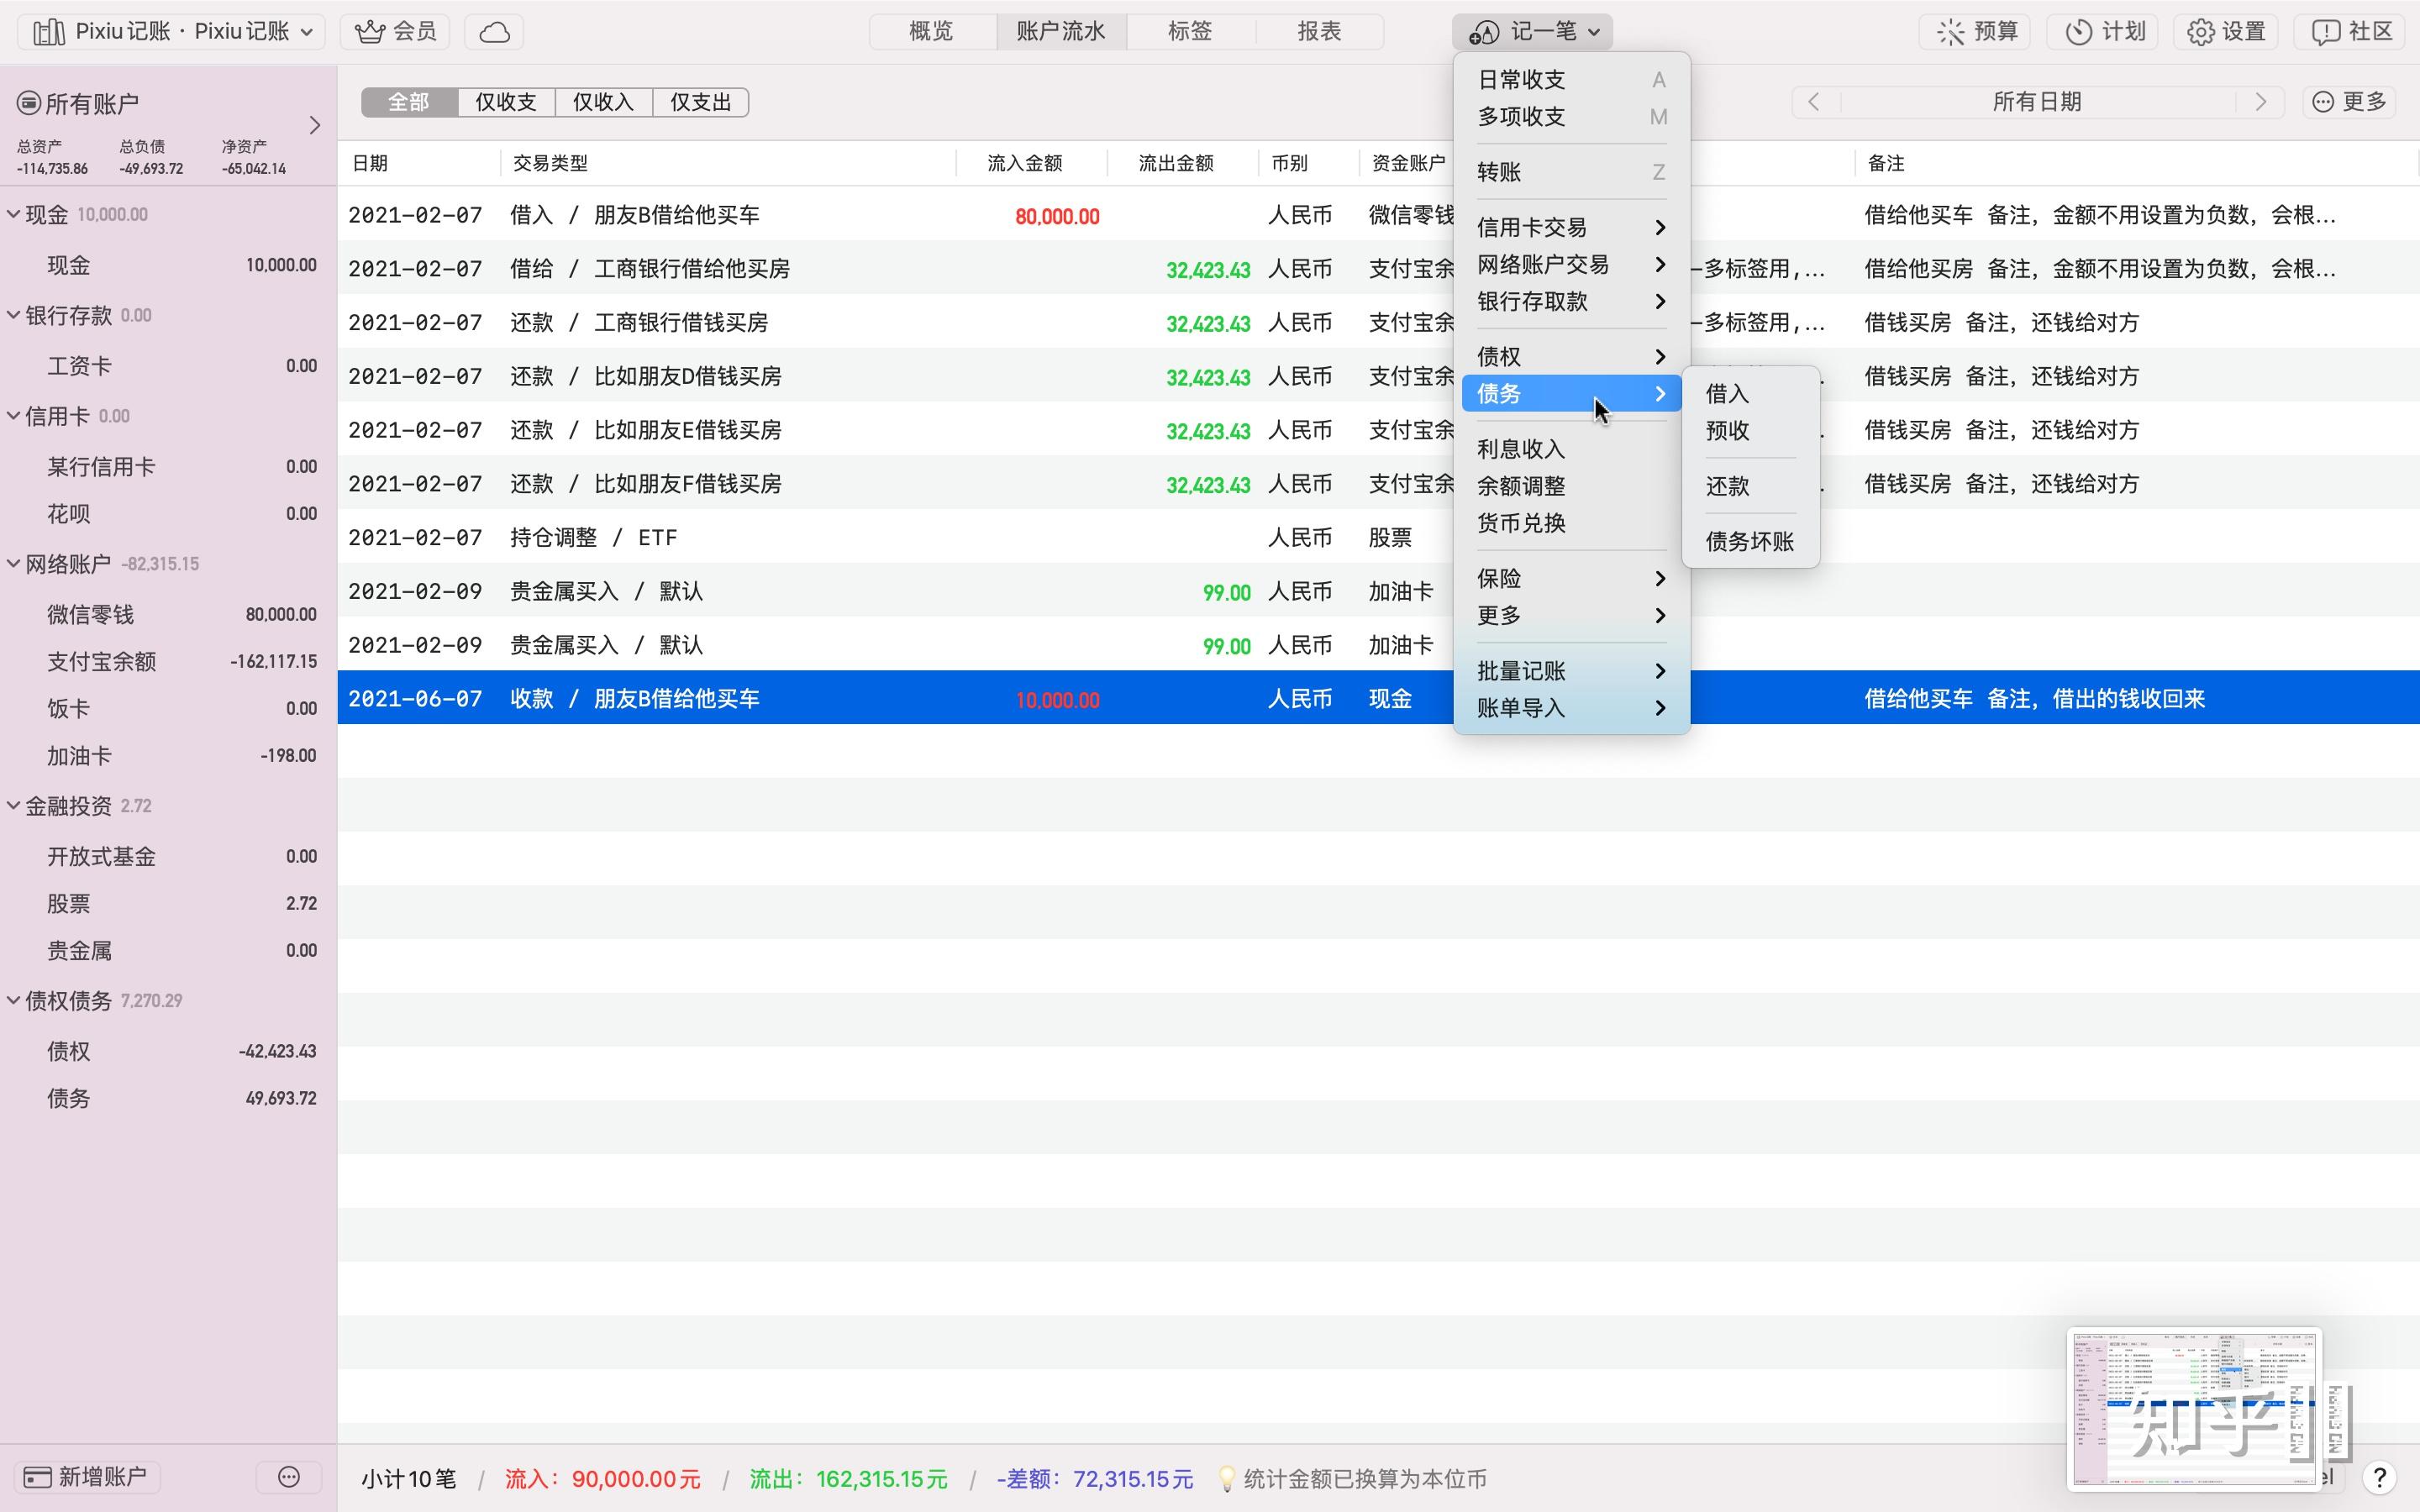The height and width of the screenshot is (1512, 2420).
Task: Choose 余额调整 from the menu
Action: [x=1571, y=487]
